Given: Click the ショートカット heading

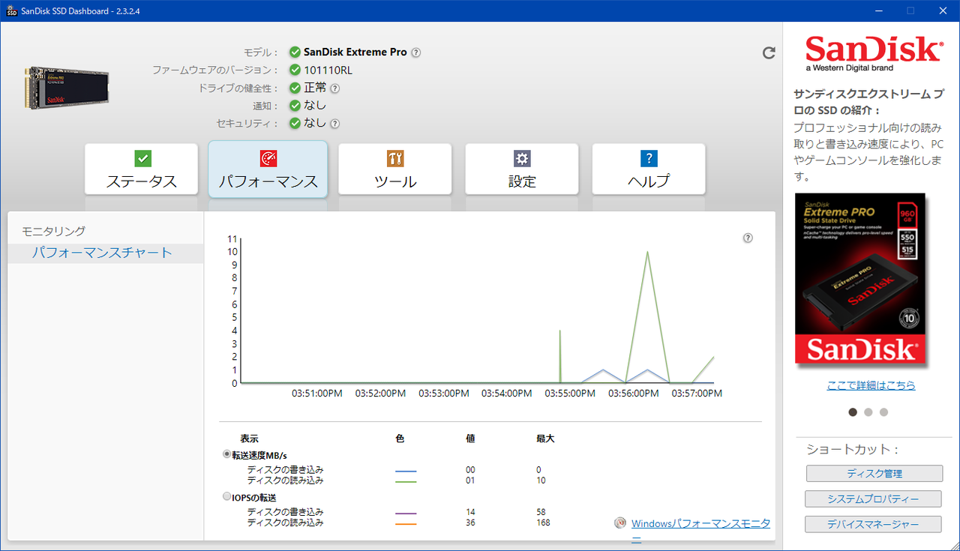Looking at the screenshot, I should click(x=852, y=450).
